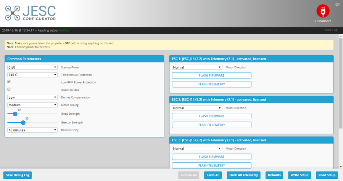Open ESC 3 Motor Direction dropdown
Screen dimensions: 343x181
pos(197,149)
